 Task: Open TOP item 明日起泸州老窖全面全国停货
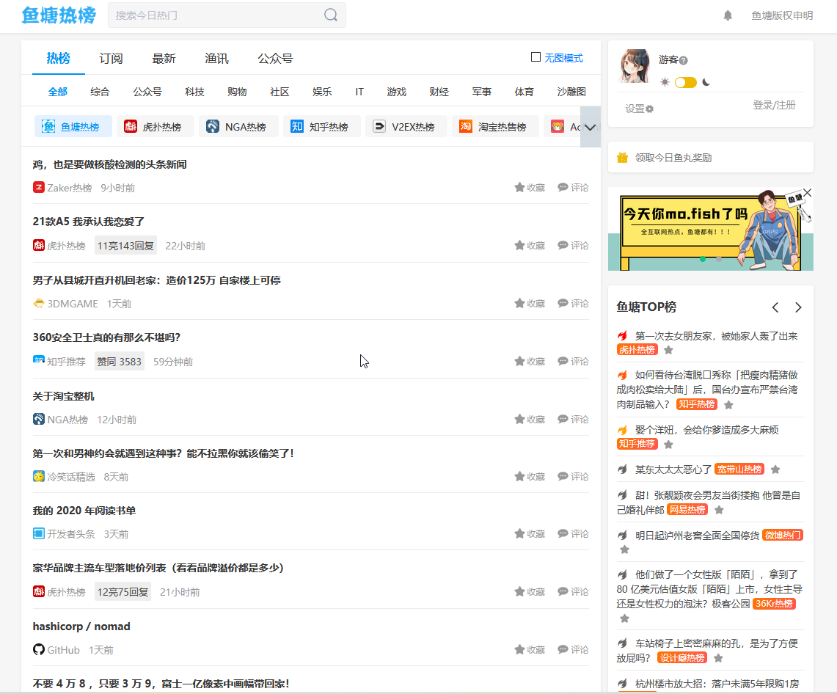[x=697, y=536]
